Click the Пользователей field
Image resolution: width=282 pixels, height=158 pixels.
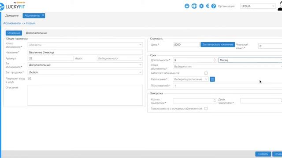click(x=227, y=86)
